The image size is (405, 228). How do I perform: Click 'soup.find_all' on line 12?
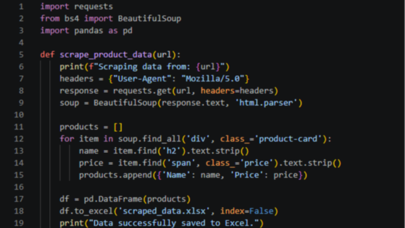(x=149, y=139)
